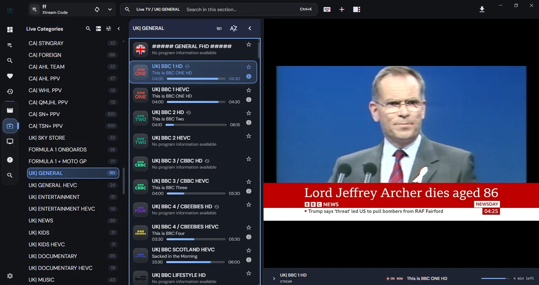Open keyboard shortcuts icon in top bar
The image size is (539, 285).
click(x=327, y=9)
